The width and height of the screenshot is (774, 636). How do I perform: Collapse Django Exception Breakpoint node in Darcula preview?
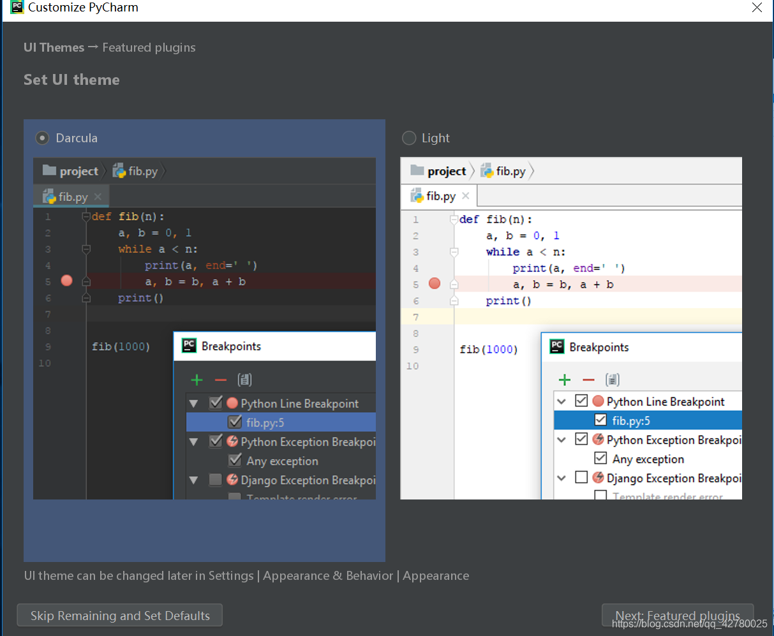194,480
